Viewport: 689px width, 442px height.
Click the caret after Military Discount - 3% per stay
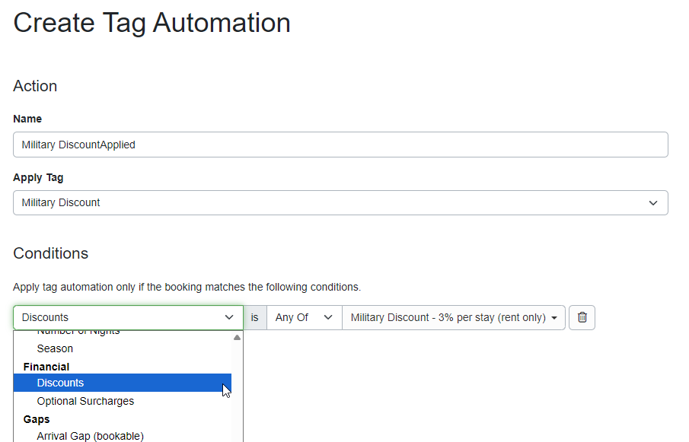point(553,317)
